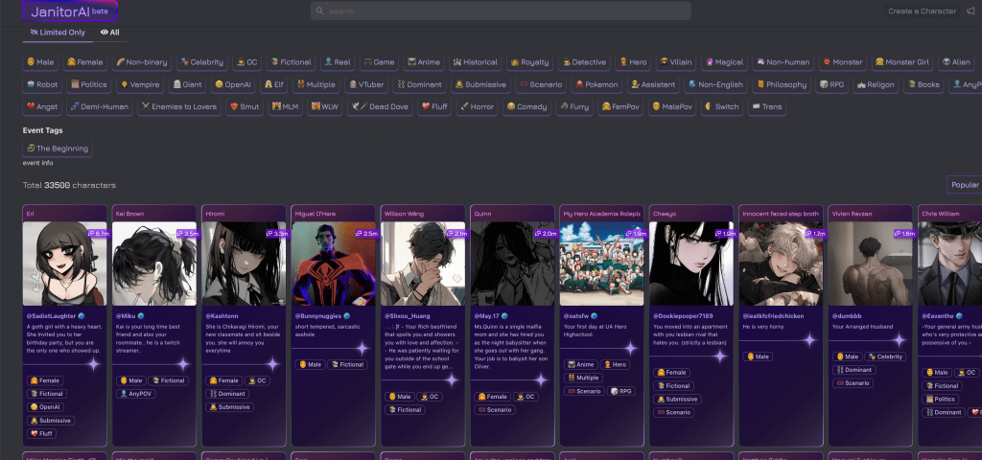Click the megaphone announcements icon
982x460 pixels.
(x=970, y=11)
